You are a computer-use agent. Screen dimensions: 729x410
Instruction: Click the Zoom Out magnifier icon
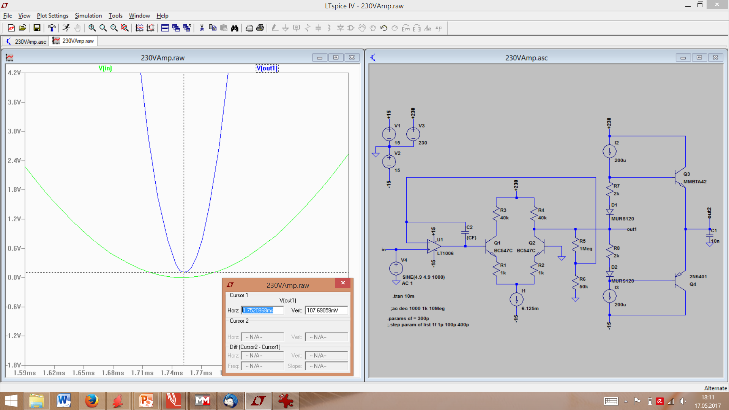pos(114,28)
